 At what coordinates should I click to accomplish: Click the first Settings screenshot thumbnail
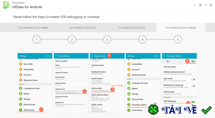click(x=35, y=83)
